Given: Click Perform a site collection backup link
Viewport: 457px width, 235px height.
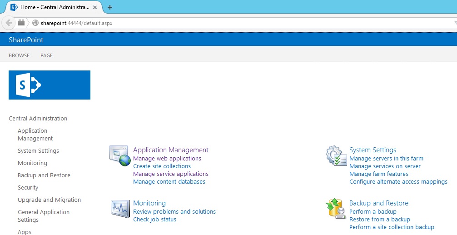Looking at the screenshot, I should 392,227.
